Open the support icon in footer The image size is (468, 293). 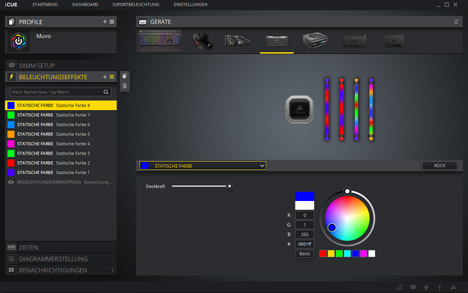(x=400, y=287)
